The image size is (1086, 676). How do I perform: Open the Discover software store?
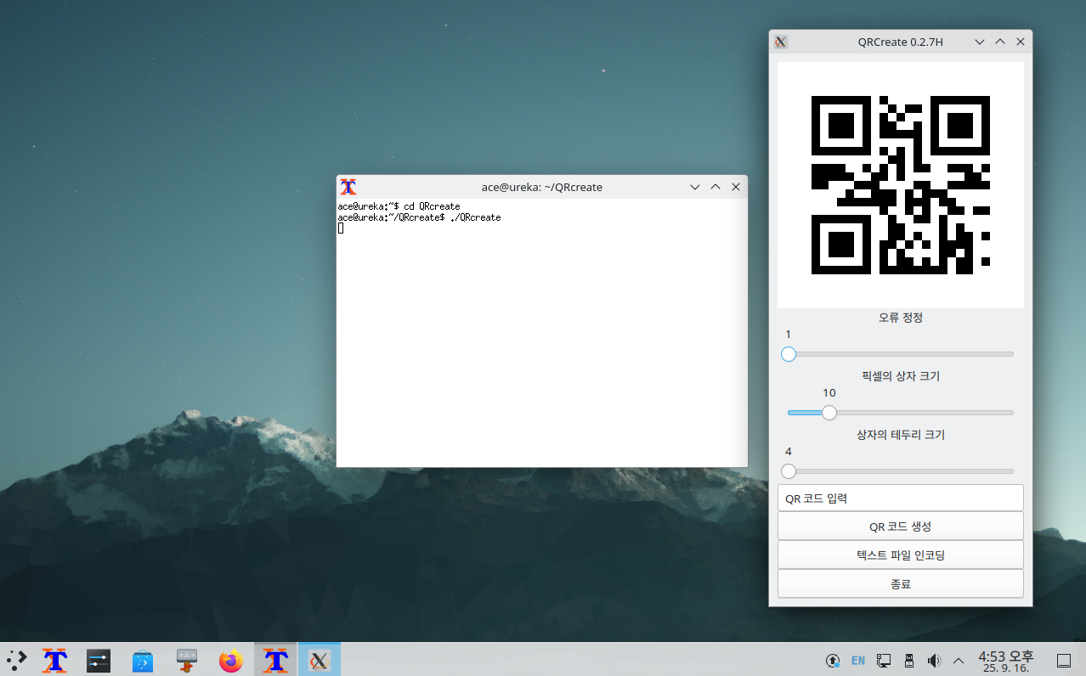coord(143,660)
